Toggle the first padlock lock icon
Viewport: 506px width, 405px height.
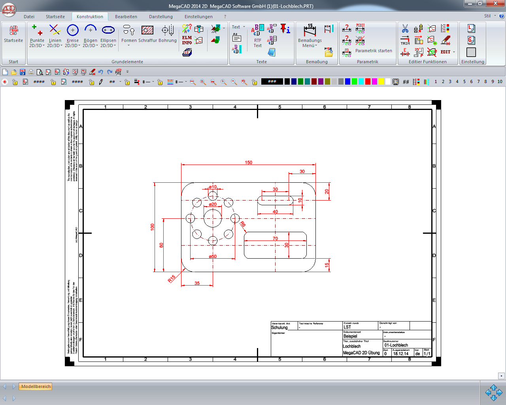click(x=15, y=82)
